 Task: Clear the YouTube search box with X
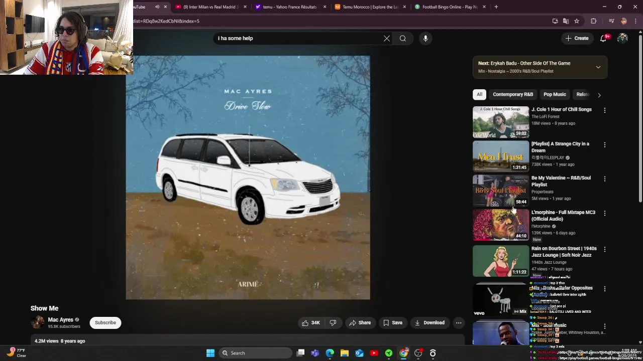pos(387,38)
